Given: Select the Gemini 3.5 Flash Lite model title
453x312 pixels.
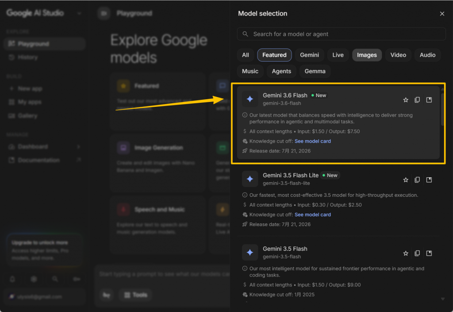Looking at the screenshot, I should click(x=291, y=175).
